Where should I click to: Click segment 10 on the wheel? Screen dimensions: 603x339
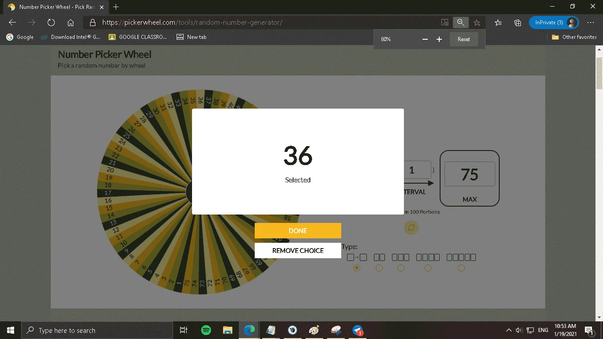point(123,243)
